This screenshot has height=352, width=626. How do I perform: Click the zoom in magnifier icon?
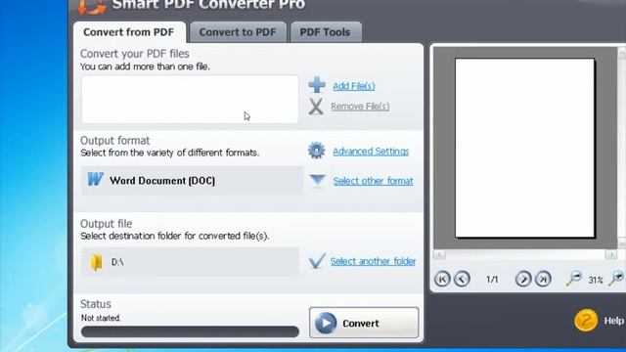[x=616, y=278]
